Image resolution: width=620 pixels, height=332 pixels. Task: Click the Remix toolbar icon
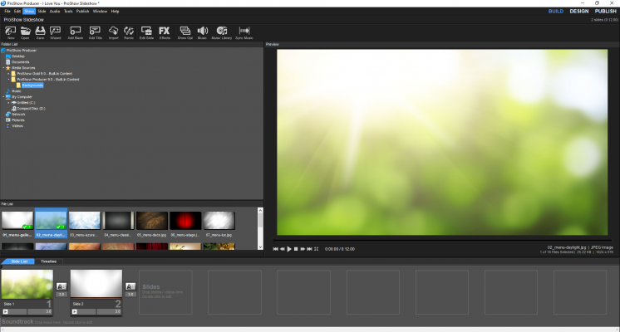pos(129,32)
